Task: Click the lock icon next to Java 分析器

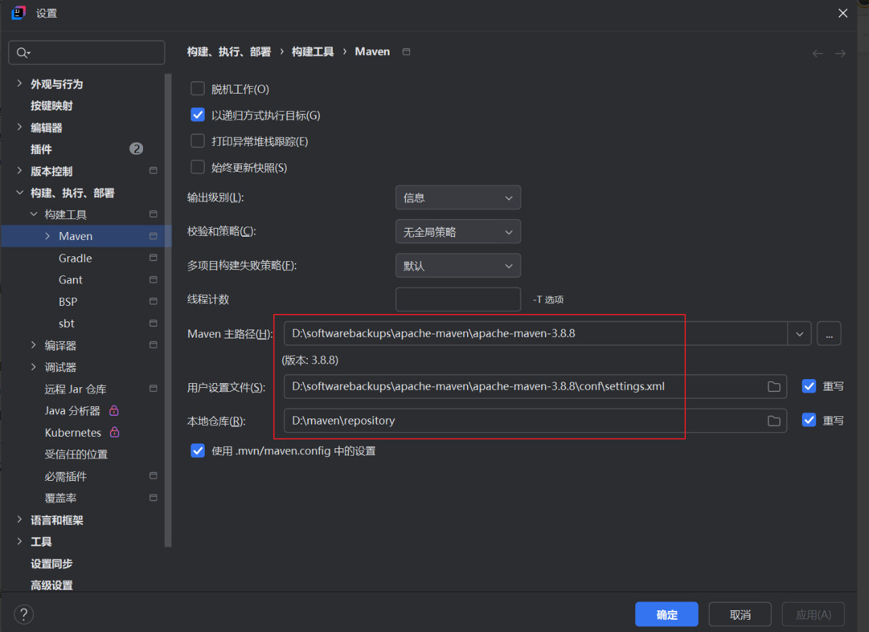Action: (114, 410)
